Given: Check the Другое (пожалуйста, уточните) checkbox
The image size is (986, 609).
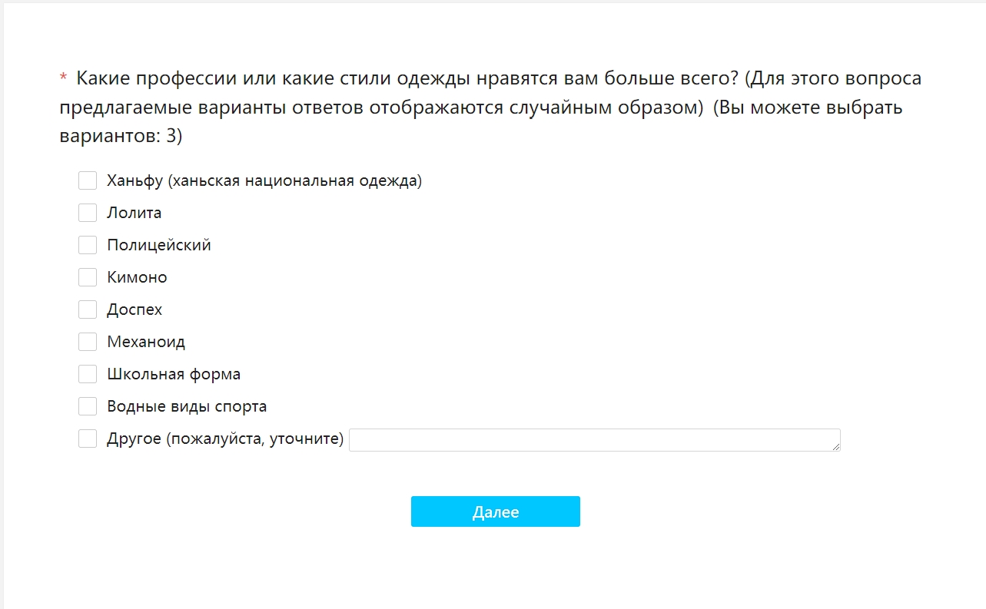Looking at the screenshot, I should tap(88, 439).
